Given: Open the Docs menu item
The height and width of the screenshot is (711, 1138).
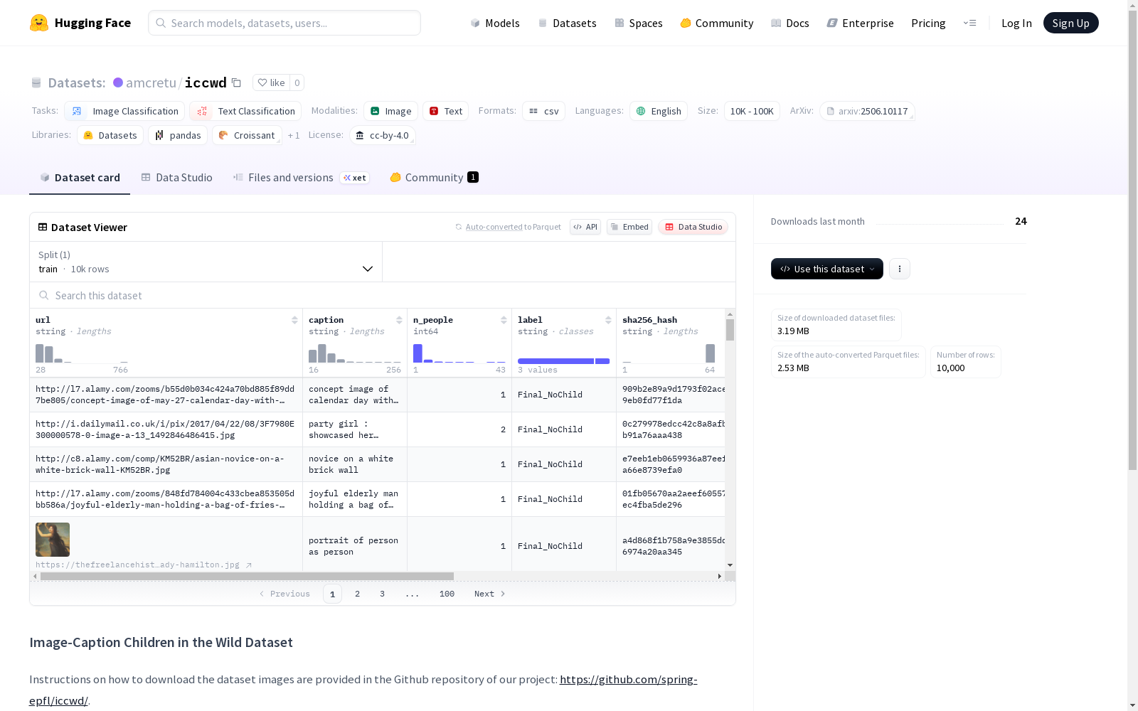Looking at the screenshot, I should 790,23.
